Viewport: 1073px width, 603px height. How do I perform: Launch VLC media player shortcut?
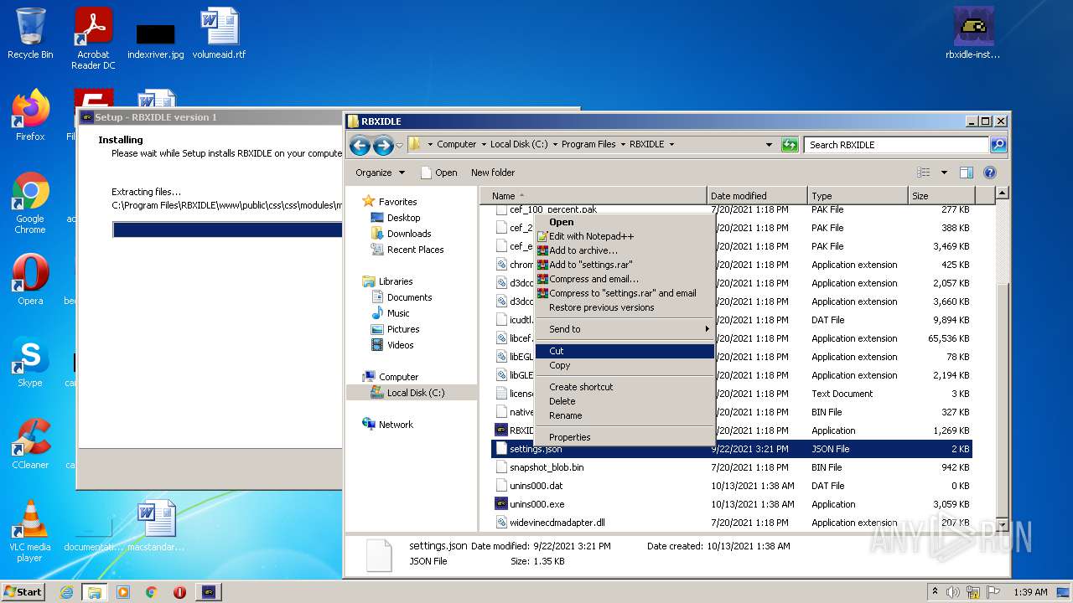click(30, 531)
